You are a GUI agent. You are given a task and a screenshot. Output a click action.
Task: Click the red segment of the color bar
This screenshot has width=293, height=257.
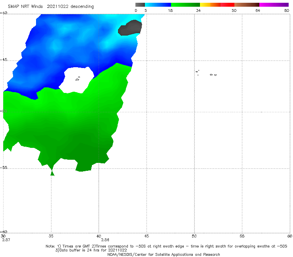pos(227,5)
